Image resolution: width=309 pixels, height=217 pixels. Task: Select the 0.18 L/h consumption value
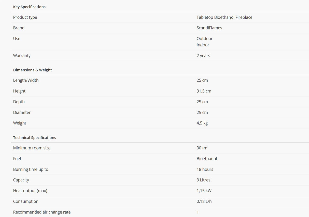point(204,201)
